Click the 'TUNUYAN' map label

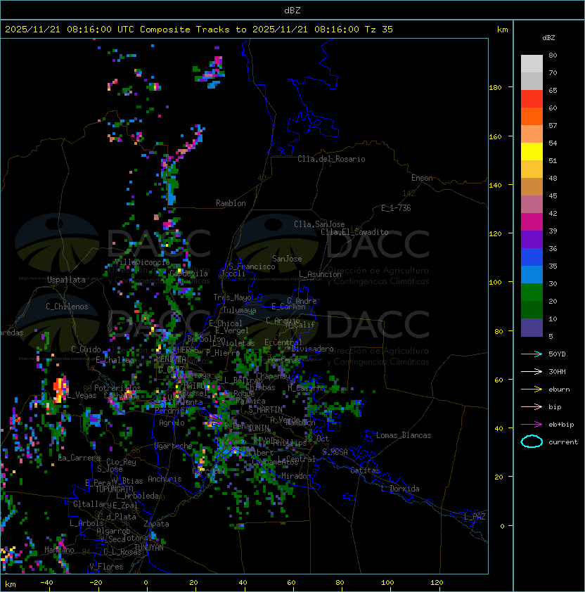149,548
